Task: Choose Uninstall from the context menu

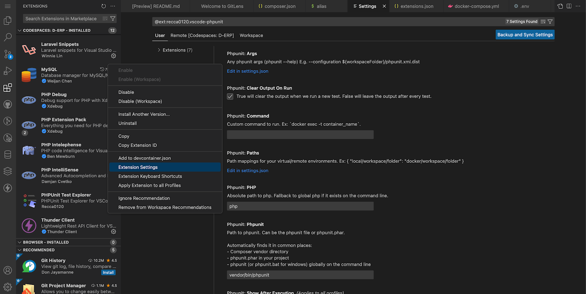Action: coord(165,123)
